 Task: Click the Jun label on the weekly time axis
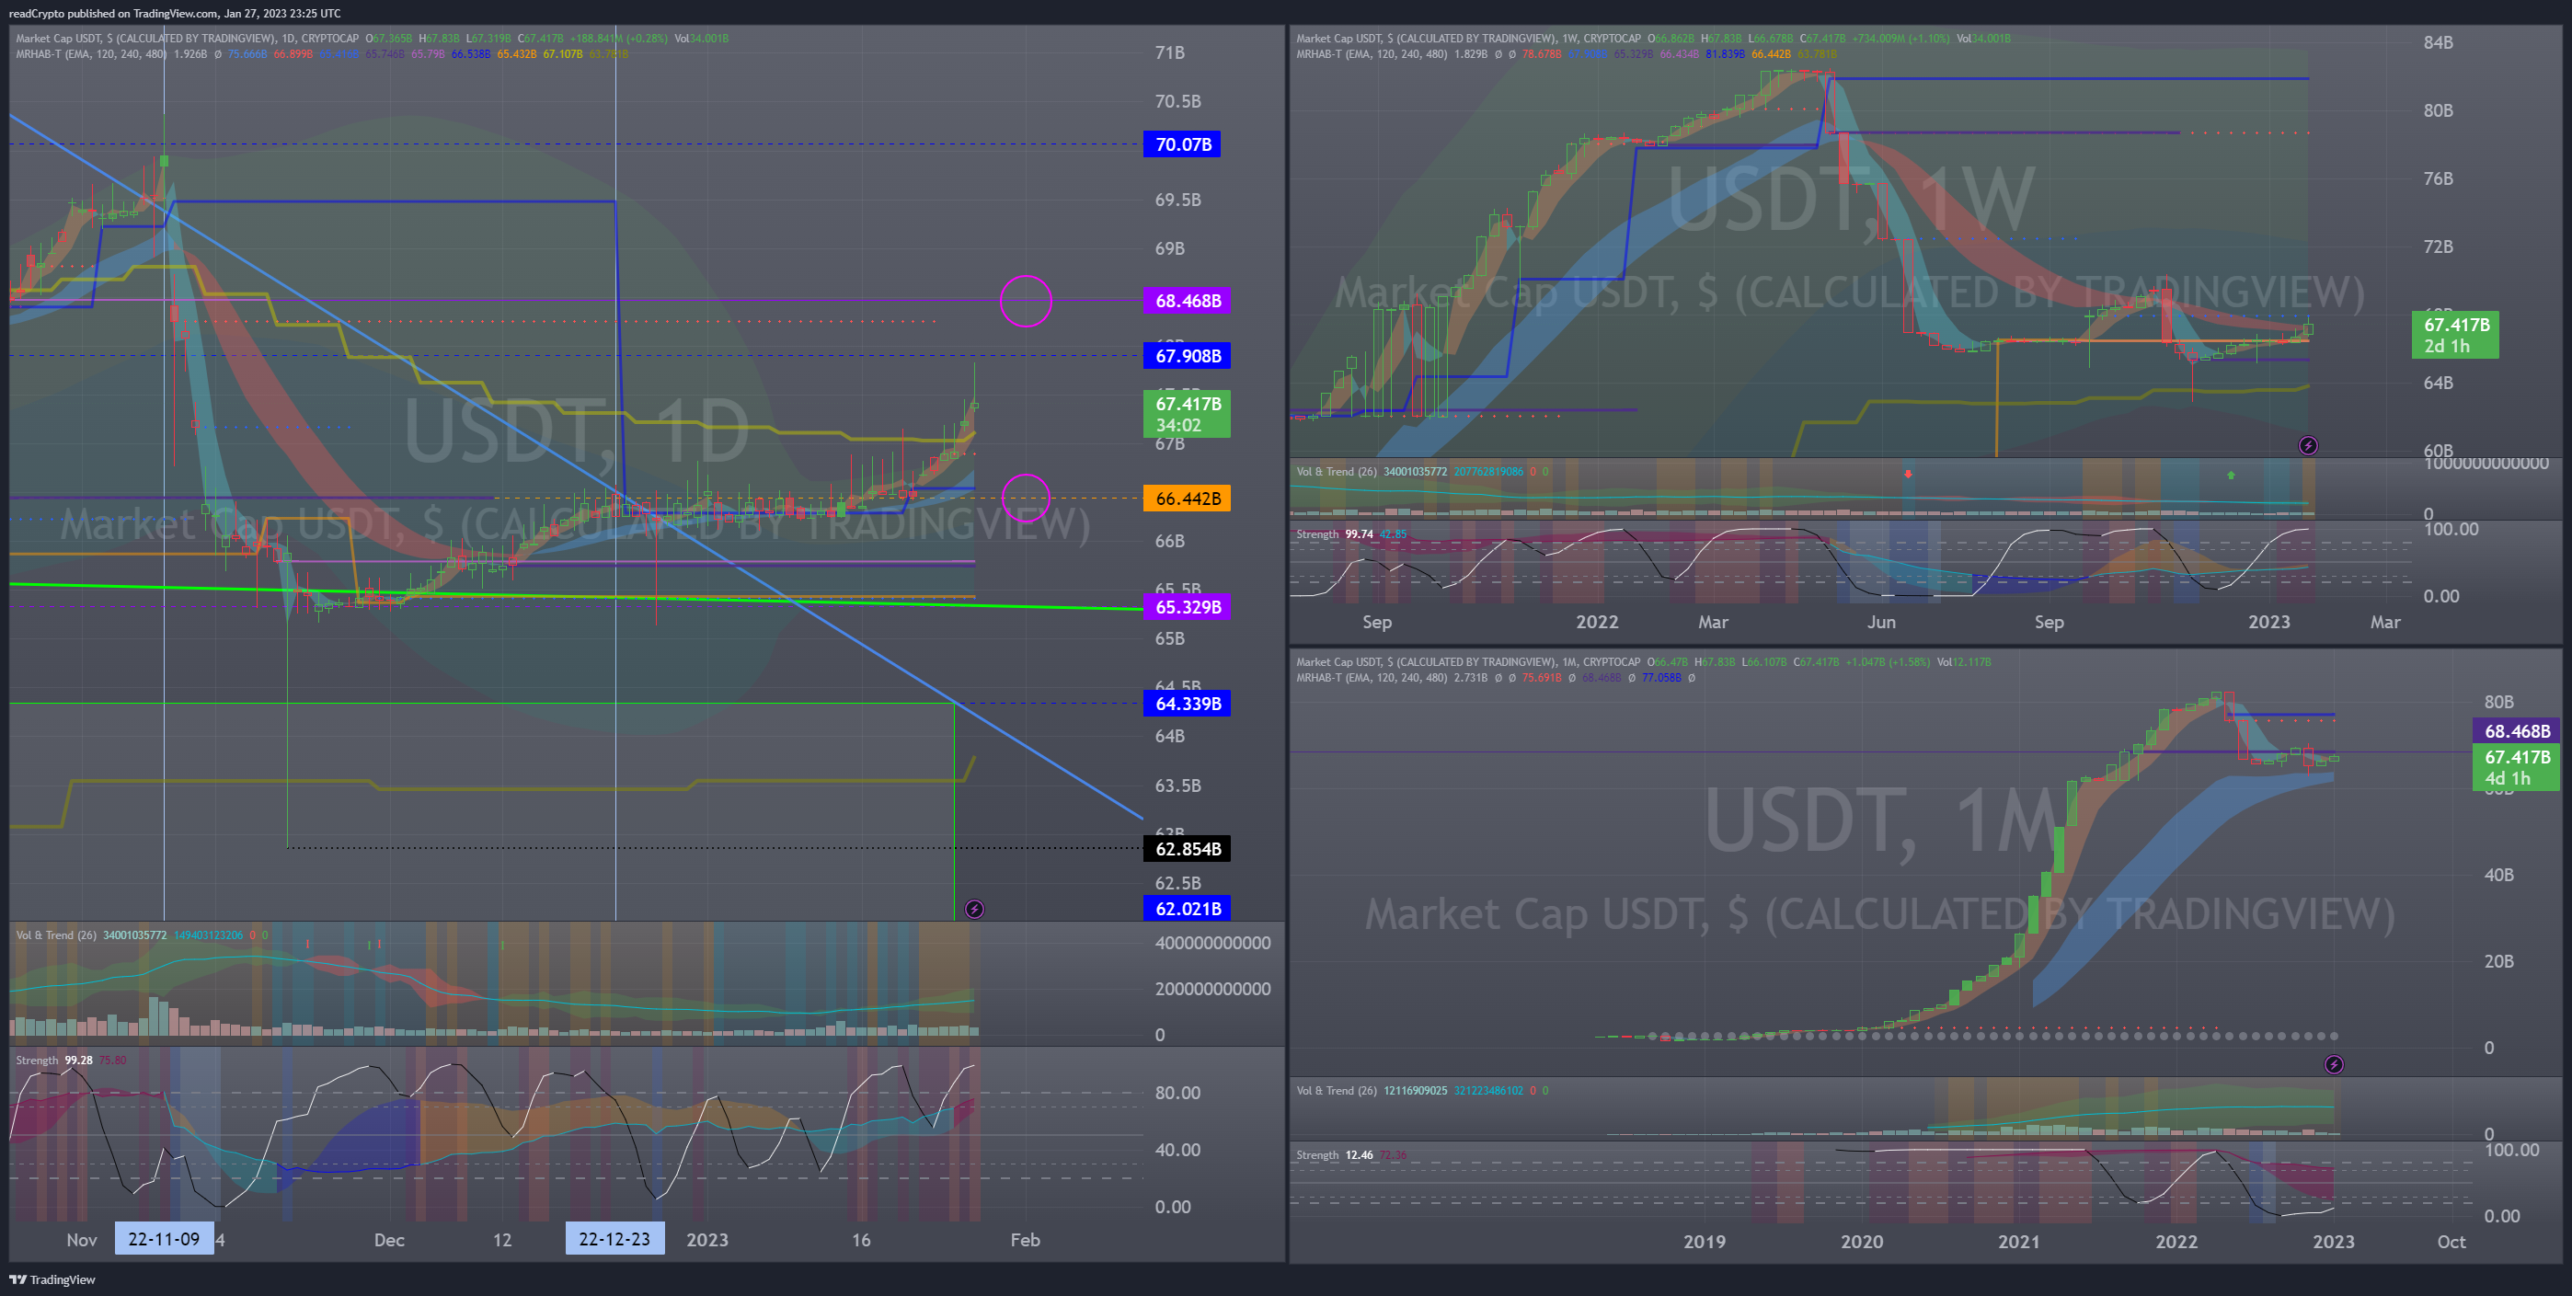point(1881,622)
